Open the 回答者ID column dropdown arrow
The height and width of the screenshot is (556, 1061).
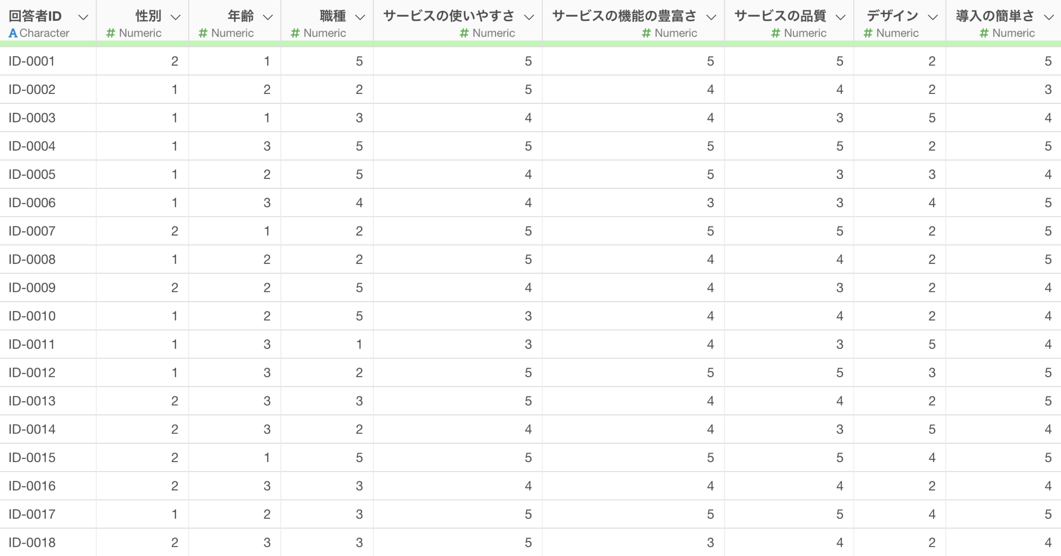tap(83, 17)
